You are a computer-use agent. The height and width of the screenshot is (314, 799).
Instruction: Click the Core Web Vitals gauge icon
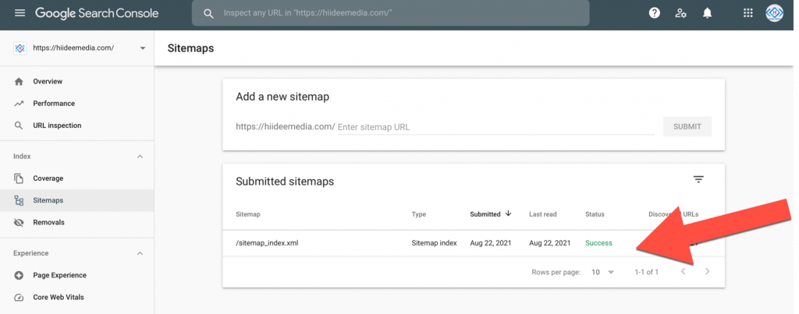click(x=19, y=297)
